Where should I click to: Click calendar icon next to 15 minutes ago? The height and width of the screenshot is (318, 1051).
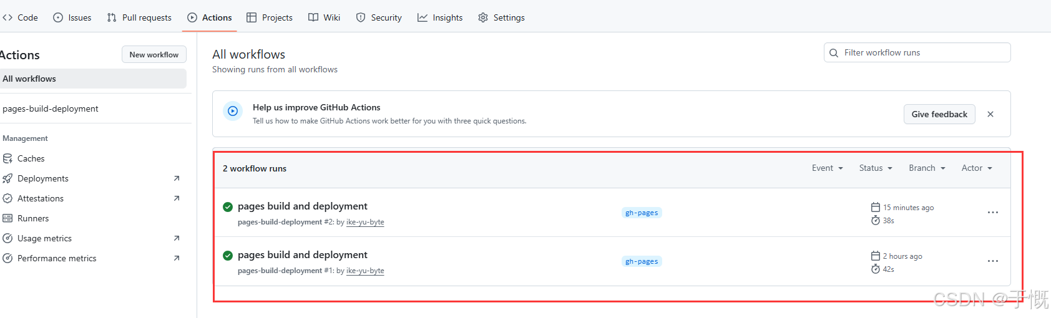tap(876, 207)
